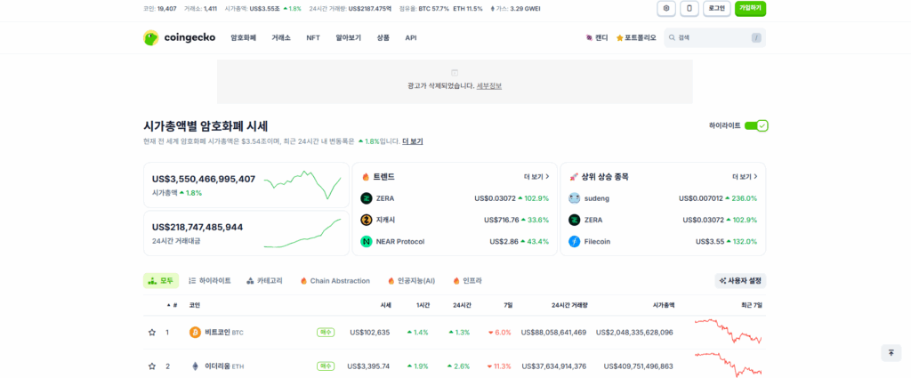
Task: Click the ZERA icon in Top Gainers
Action: (x=574, y=220)
